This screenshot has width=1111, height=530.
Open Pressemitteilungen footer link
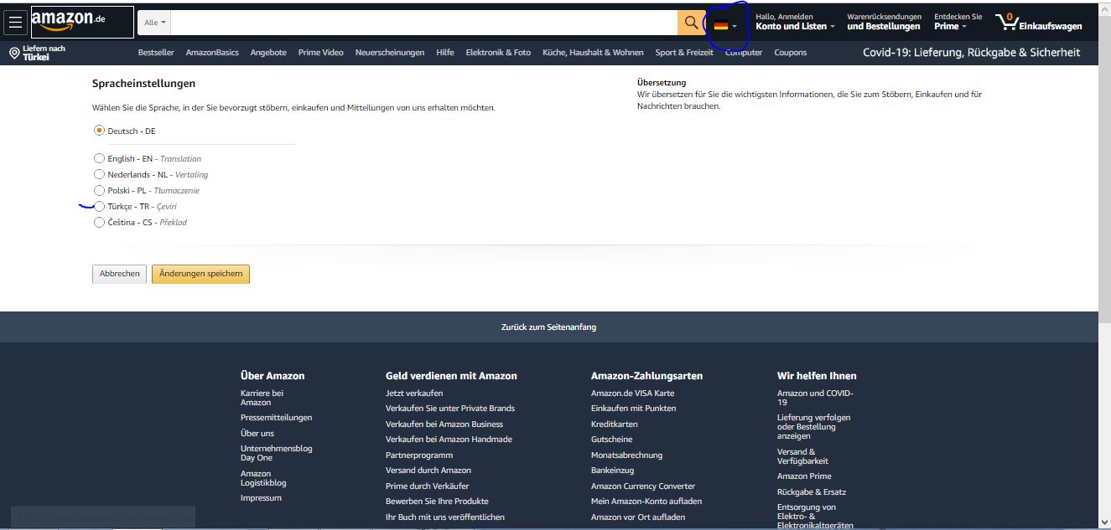click(x=277, y=418)
